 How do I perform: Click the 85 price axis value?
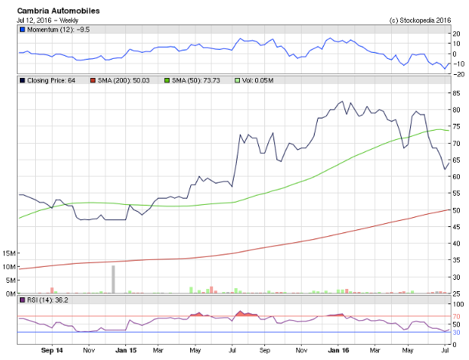(x=456, y=93)
